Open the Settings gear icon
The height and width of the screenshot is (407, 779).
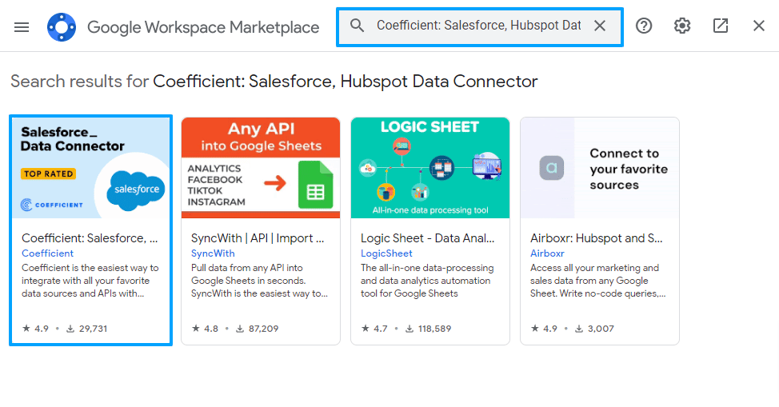pyautogui.click(x=682, y=26)
